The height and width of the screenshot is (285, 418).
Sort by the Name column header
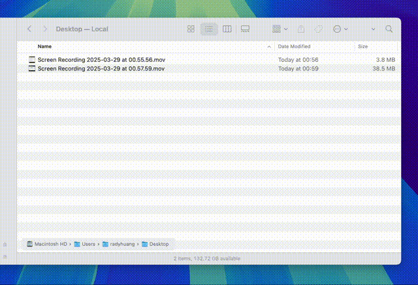pyautogui.click(x=44, y=46)
